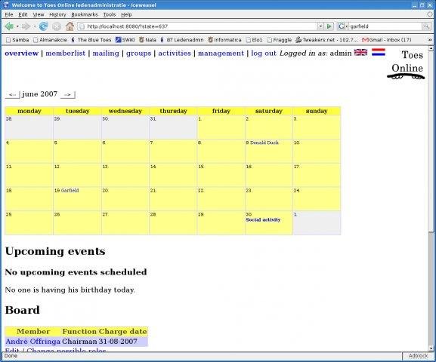The image size is (436, 362).
Task: Open the back history dropdown arrow
Action: [x=17, y=26]
